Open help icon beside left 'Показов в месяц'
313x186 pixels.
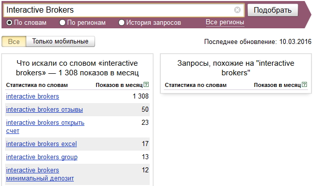146,84
